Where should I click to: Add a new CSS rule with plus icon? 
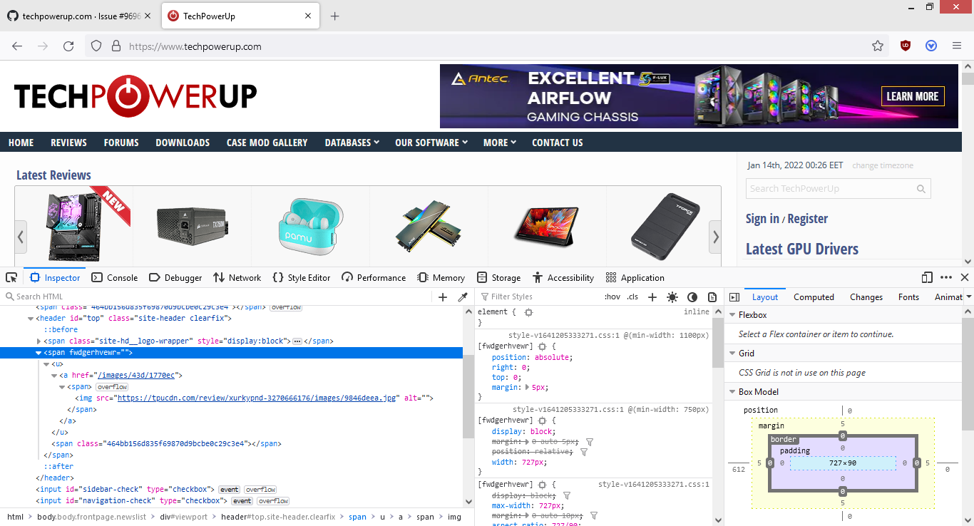pyautogui.click(x=652, y=296)
